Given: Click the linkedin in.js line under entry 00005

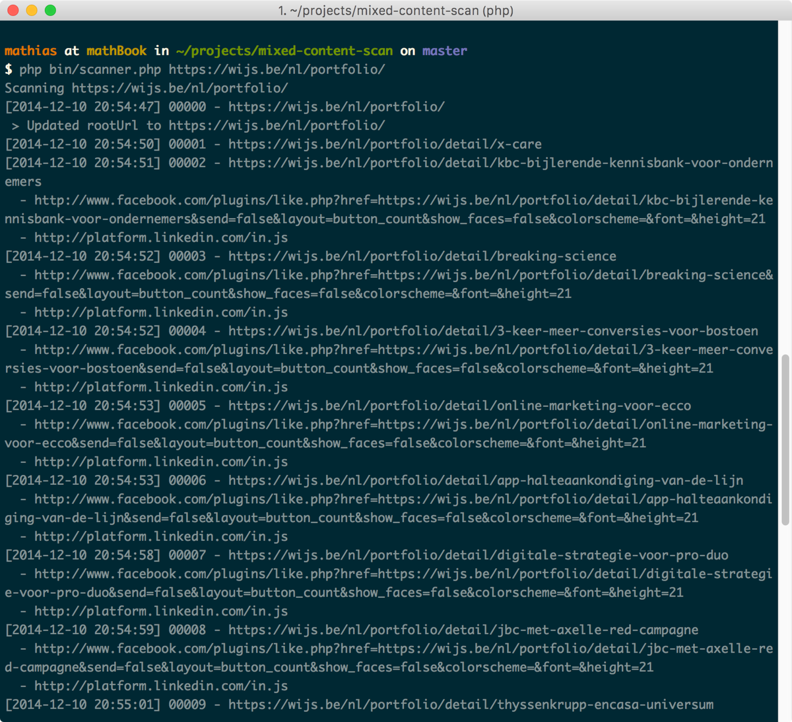Looking at the screenshot, I should coord(154,462).
